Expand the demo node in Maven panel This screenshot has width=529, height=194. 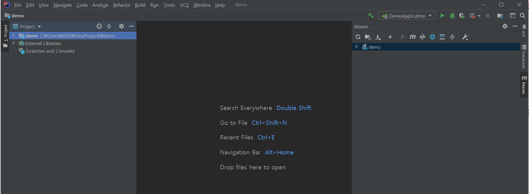(356, 47)
